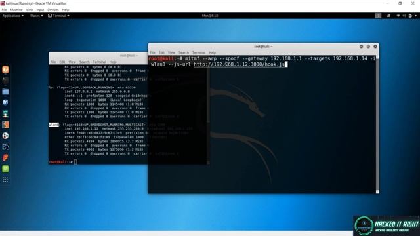Open the Wi-Fi network tray icon
Viewport: 420px width, 236px height.
click(398, 16)
